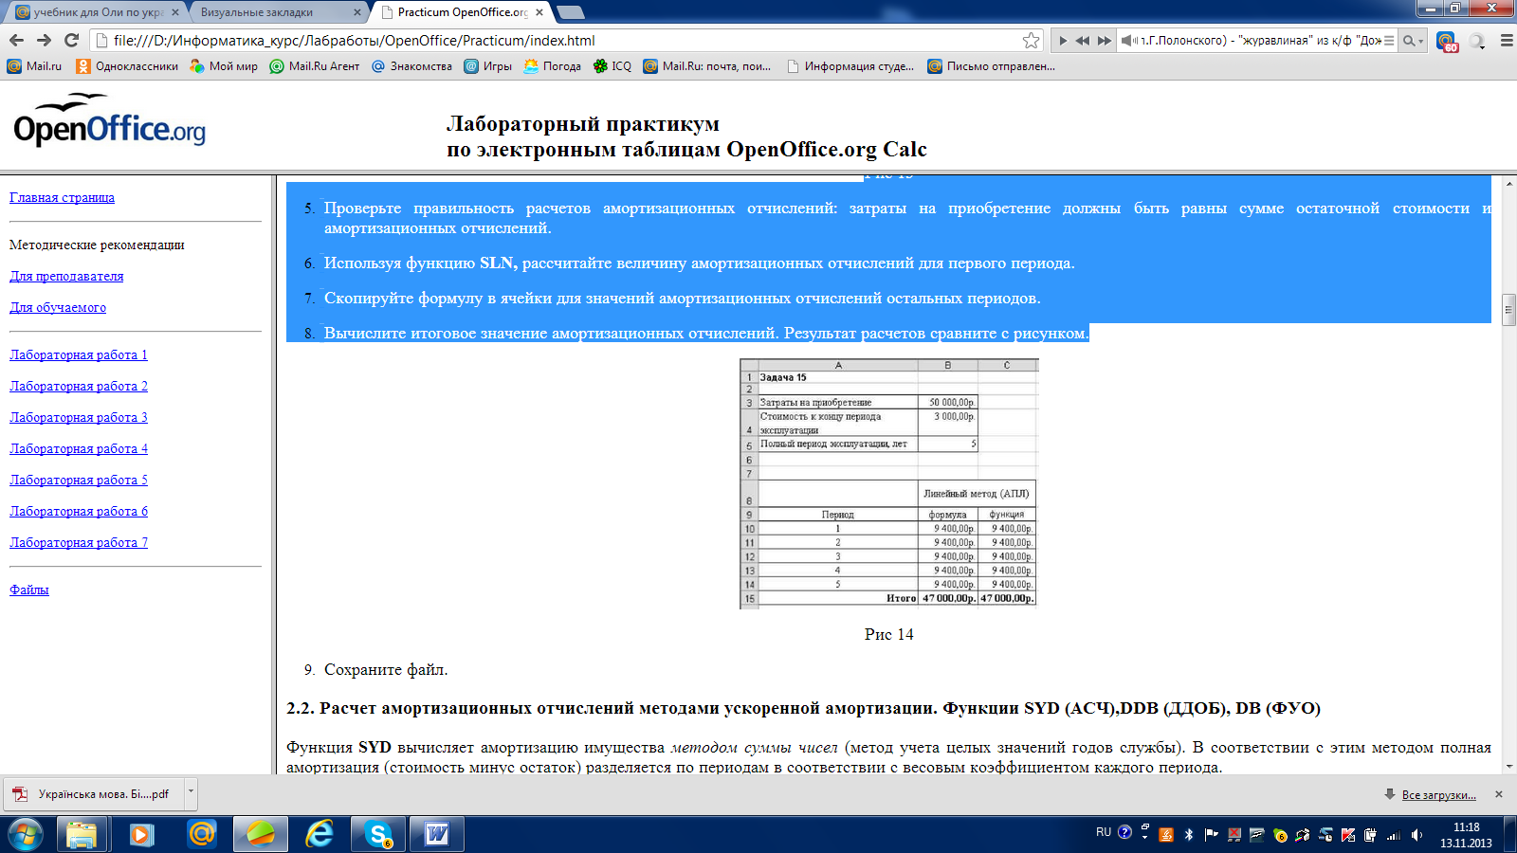Viewport: 1517px width, 853px height.
Task: Open the browser main menu icon
Action: point(1507,41)
